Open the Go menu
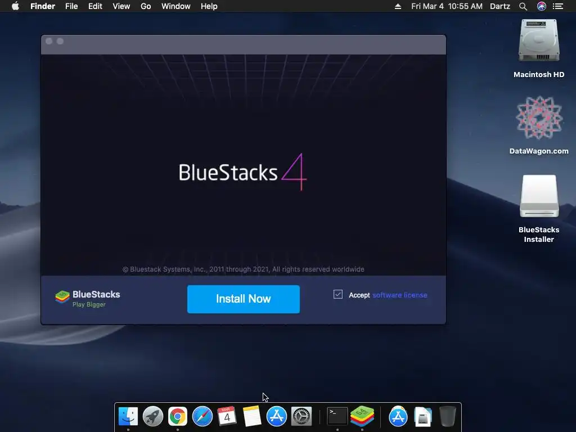Screen dimensions: 576x432 pos(146,6)
